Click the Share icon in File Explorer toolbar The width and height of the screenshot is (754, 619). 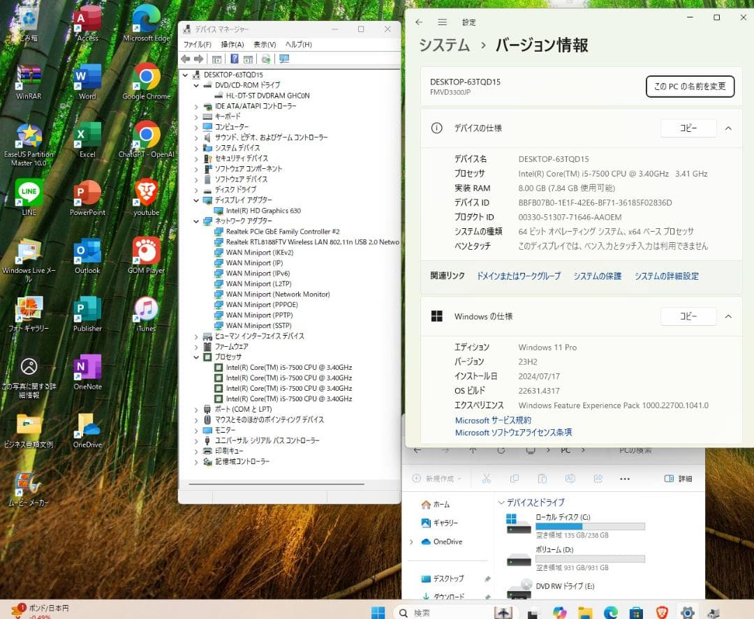click(x=598, y=479)
